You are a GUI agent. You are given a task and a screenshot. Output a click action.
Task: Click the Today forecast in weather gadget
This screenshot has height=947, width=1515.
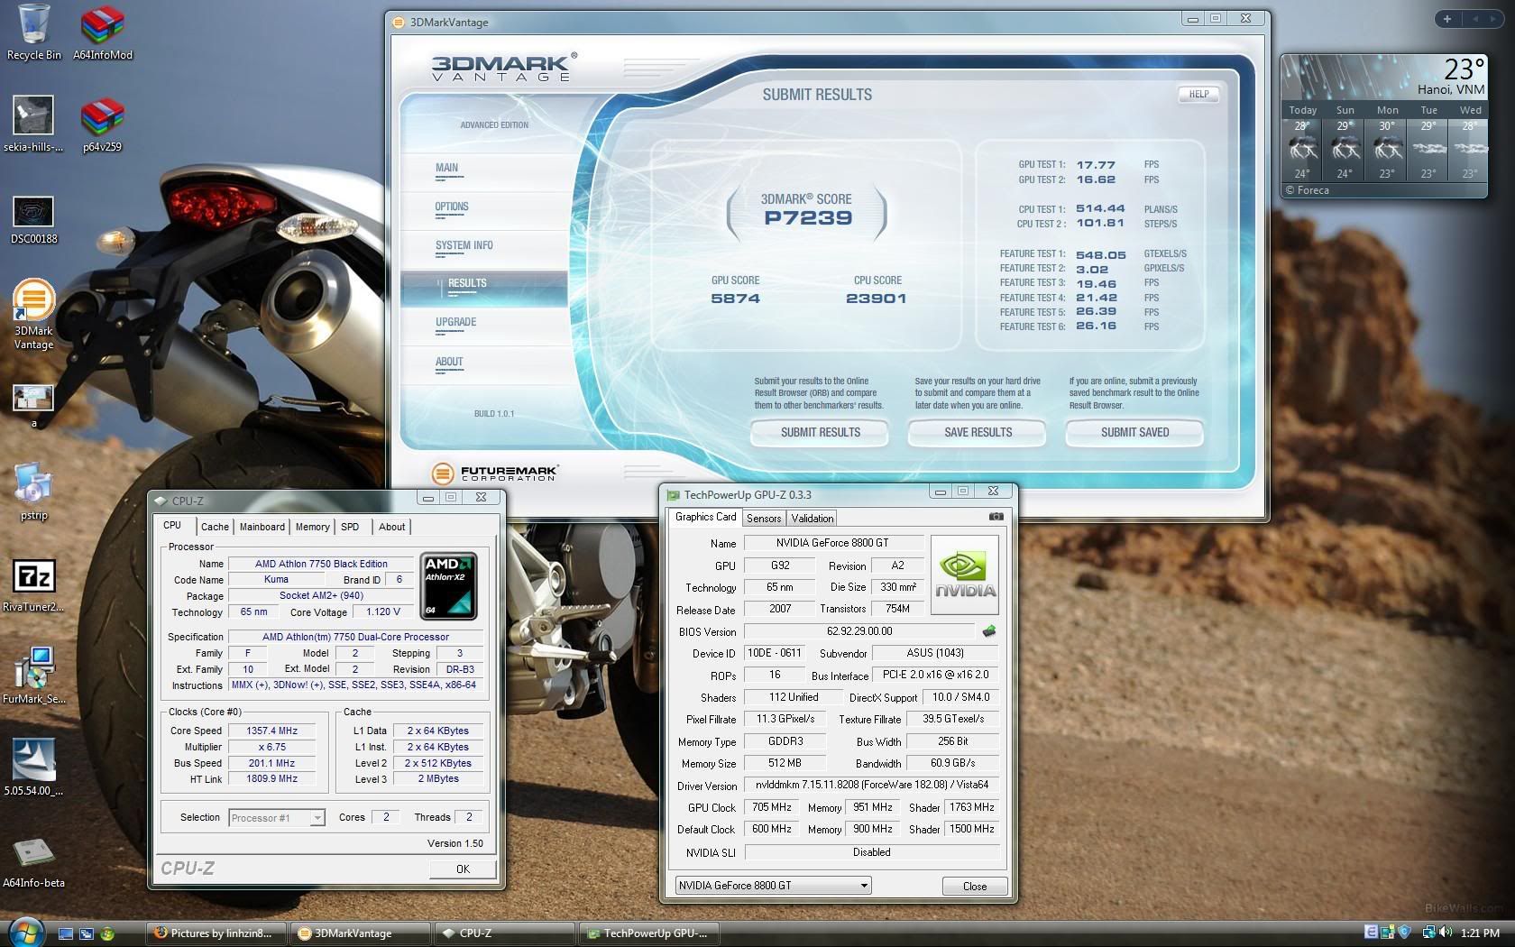[1302, 142]
